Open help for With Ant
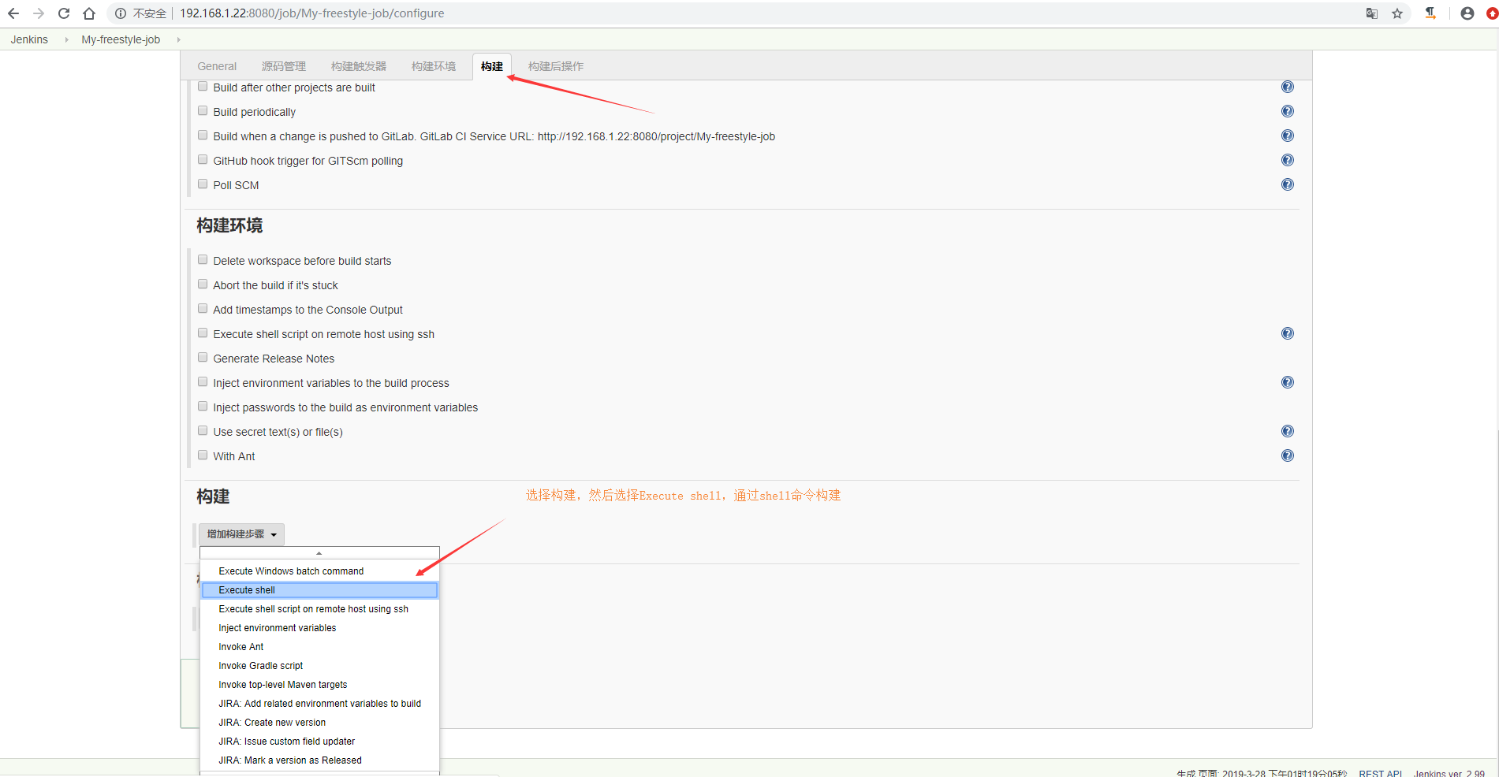Screen dimensions: 1499x777 [x=1288, y=455]
